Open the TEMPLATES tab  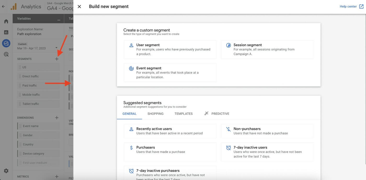point(183,113)
